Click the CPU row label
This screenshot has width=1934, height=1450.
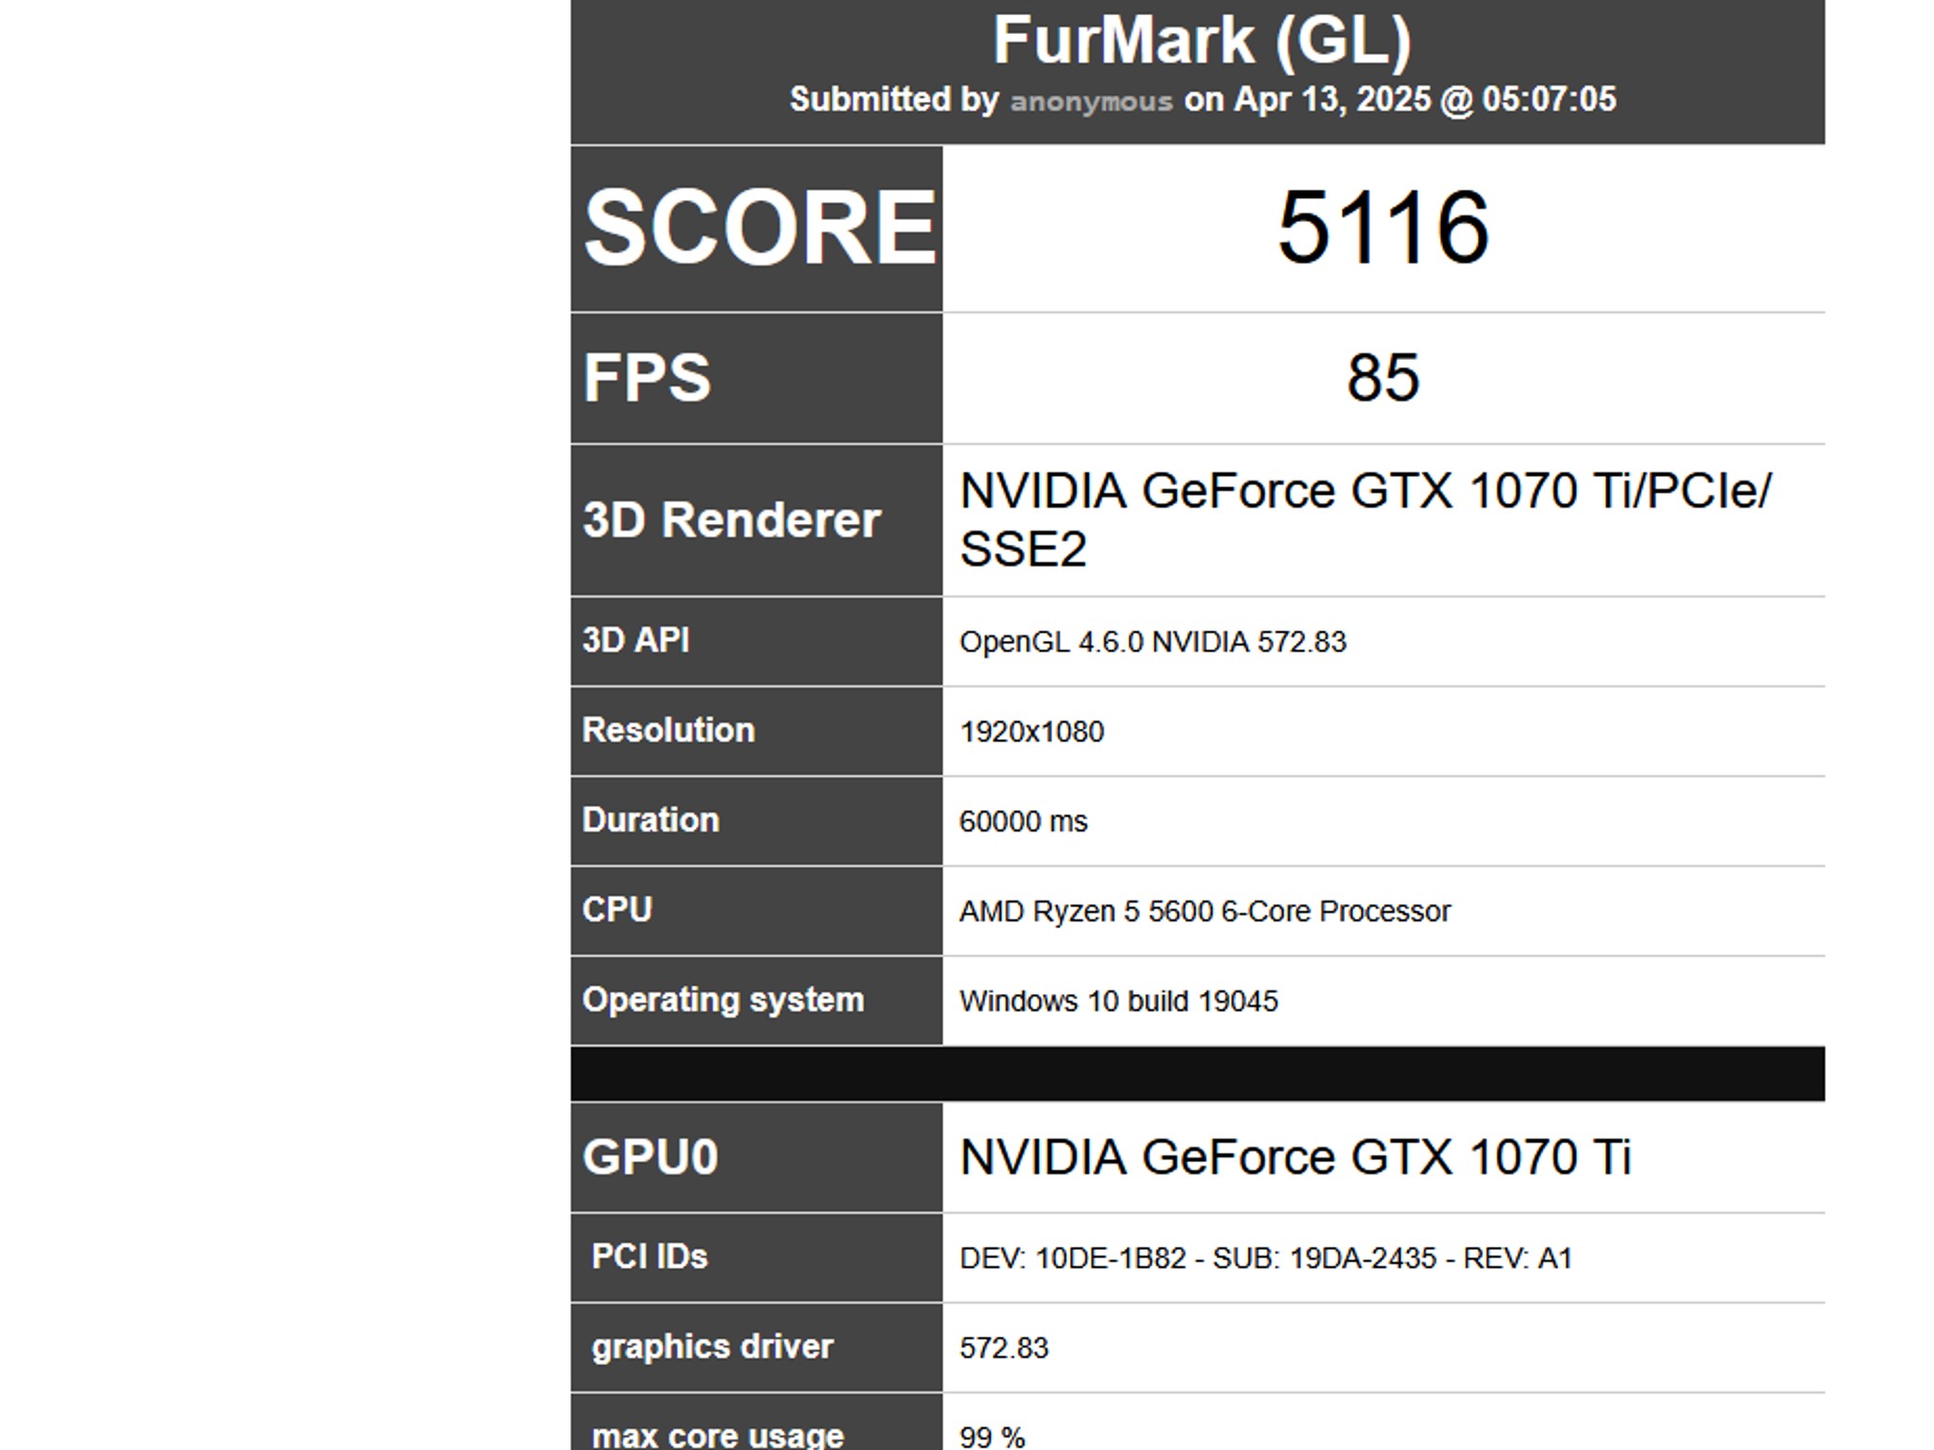click(617, 909)
